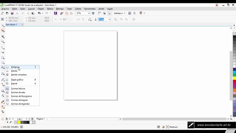Click the No Color X swatch in right palette
Screen dimensions: 236x133
coord(235,34)
